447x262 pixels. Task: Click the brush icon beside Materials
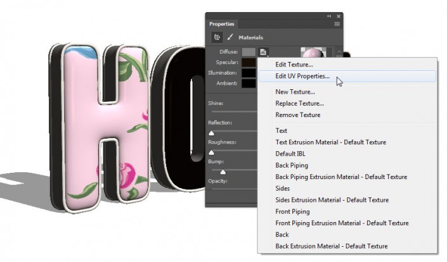[229, 37]
